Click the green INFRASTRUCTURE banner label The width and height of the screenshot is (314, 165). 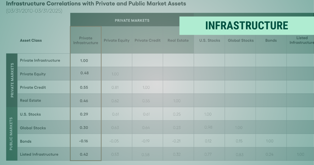(246, 26)
